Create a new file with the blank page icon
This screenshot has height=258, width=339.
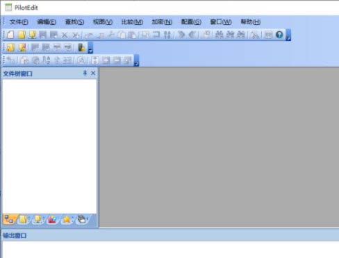[10, 35]
